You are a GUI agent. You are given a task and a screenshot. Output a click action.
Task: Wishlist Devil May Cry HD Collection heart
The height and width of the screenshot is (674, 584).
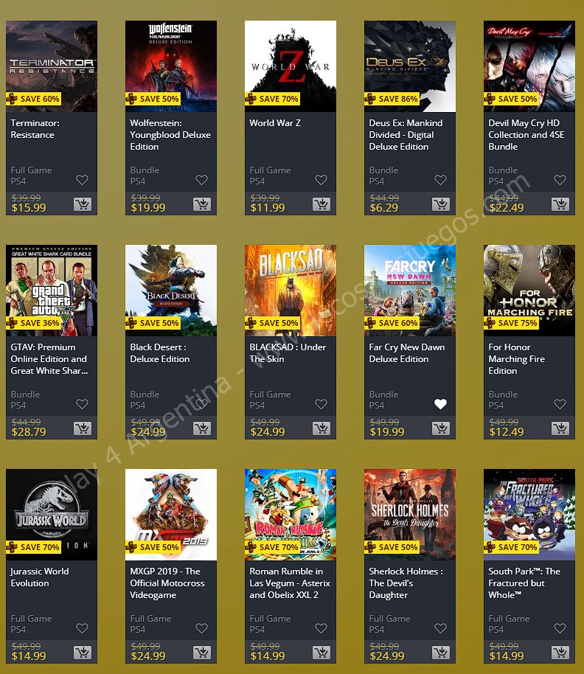coord(560,180)
